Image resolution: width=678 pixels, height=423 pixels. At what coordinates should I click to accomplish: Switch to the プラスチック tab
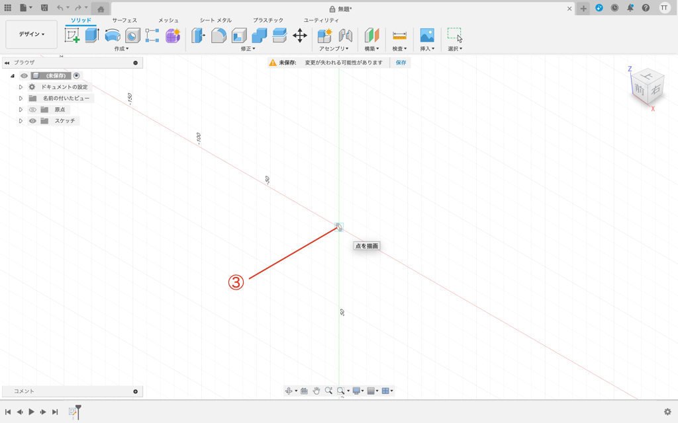point(268,20)
